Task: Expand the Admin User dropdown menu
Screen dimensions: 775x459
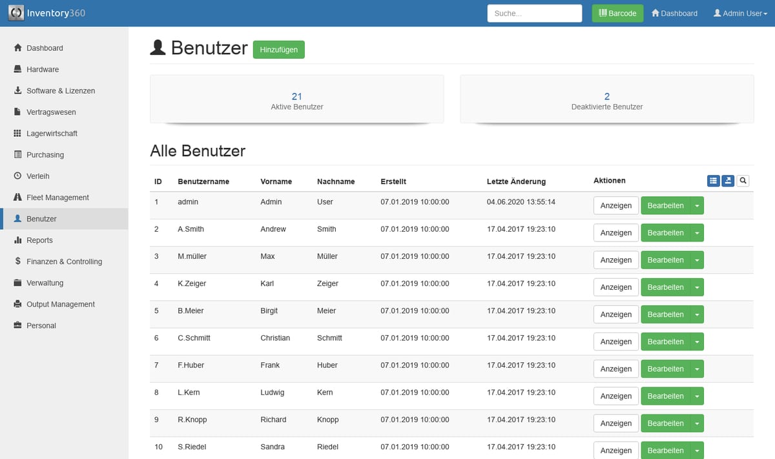Action: click(x=740, y=14)
